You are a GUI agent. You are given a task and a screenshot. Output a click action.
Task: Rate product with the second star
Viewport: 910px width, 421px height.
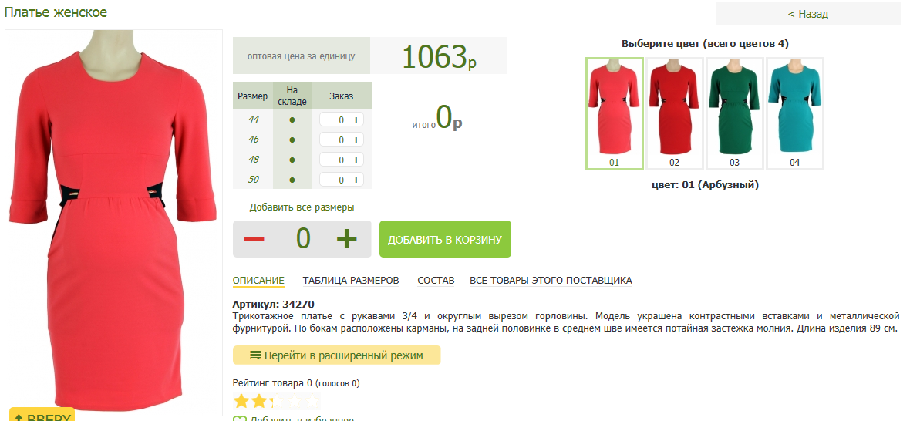tap(258, 401)
